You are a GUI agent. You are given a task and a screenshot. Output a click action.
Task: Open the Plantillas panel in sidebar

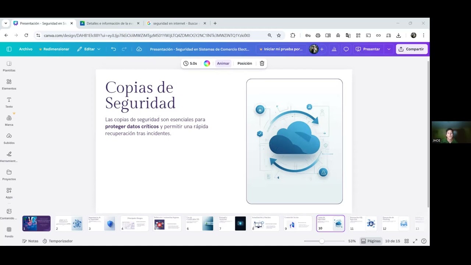pos(9,66)
